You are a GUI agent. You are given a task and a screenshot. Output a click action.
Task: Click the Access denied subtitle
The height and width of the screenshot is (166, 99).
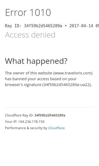click(x=30, y=35)
